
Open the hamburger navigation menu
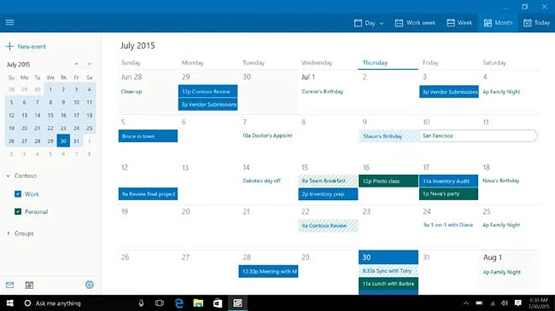tap(10, 23)
